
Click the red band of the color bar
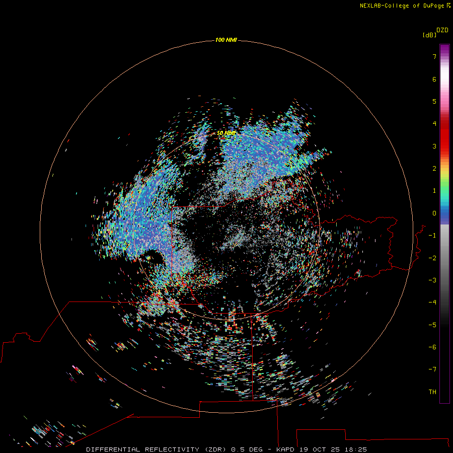pyautogui.click(x=444, y=134)
